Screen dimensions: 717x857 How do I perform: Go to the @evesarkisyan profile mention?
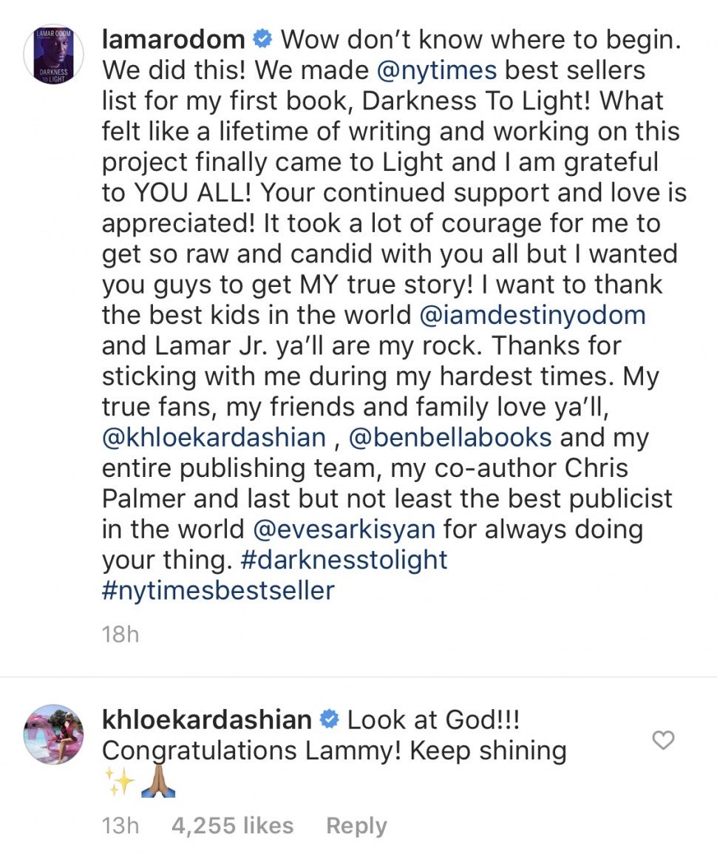pyautogui.click(x=344, y=529)
